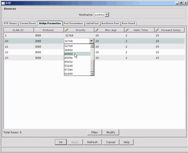This screenshot has height=153, width=188.
Task: Click the pencil icon in the Hello Time header
Action: coord(127,30)
